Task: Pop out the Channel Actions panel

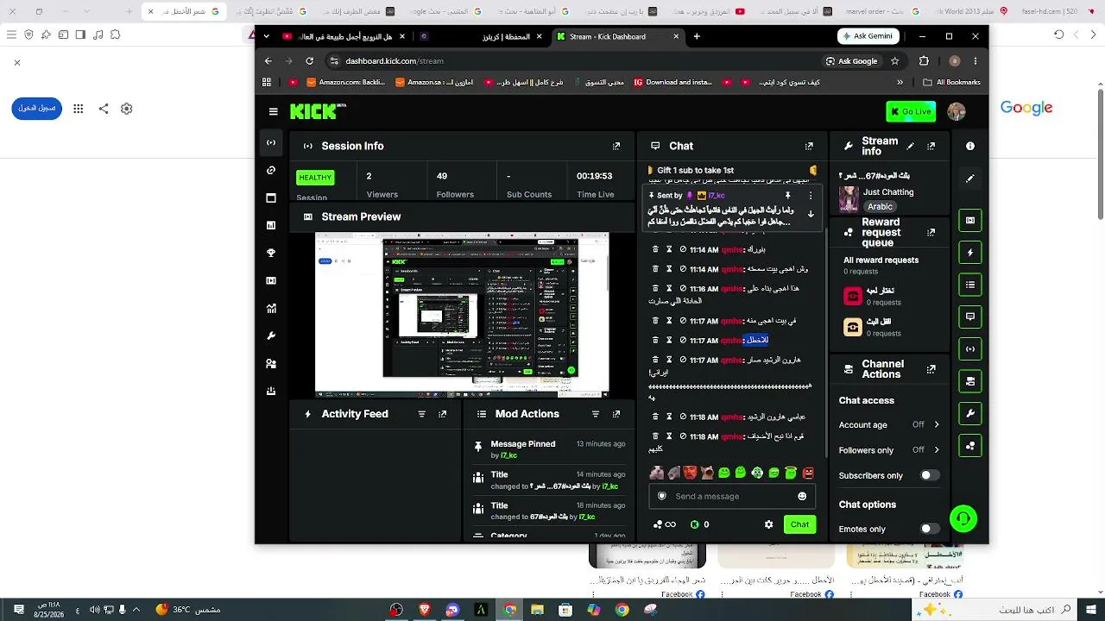Action: click(931, 369)
